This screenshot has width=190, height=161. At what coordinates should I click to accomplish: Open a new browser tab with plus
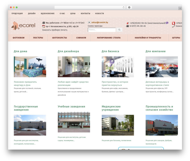[180, 8]
